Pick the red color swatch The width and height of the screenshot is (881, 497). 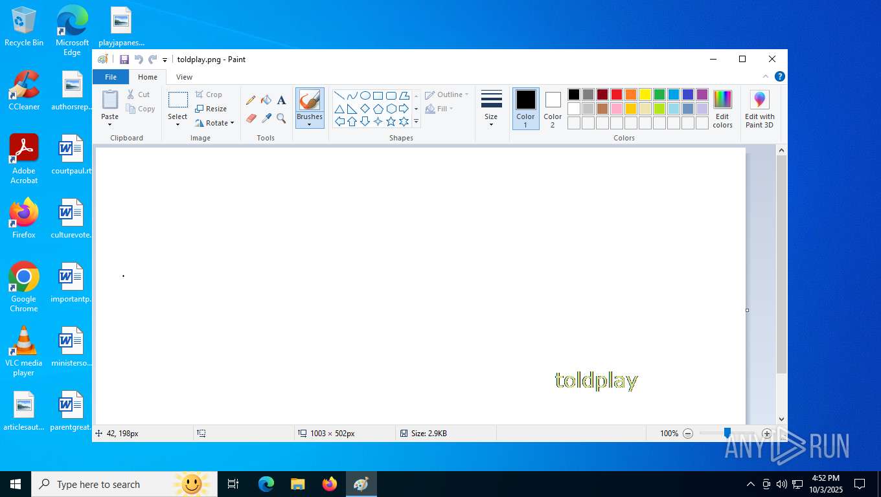617,94
